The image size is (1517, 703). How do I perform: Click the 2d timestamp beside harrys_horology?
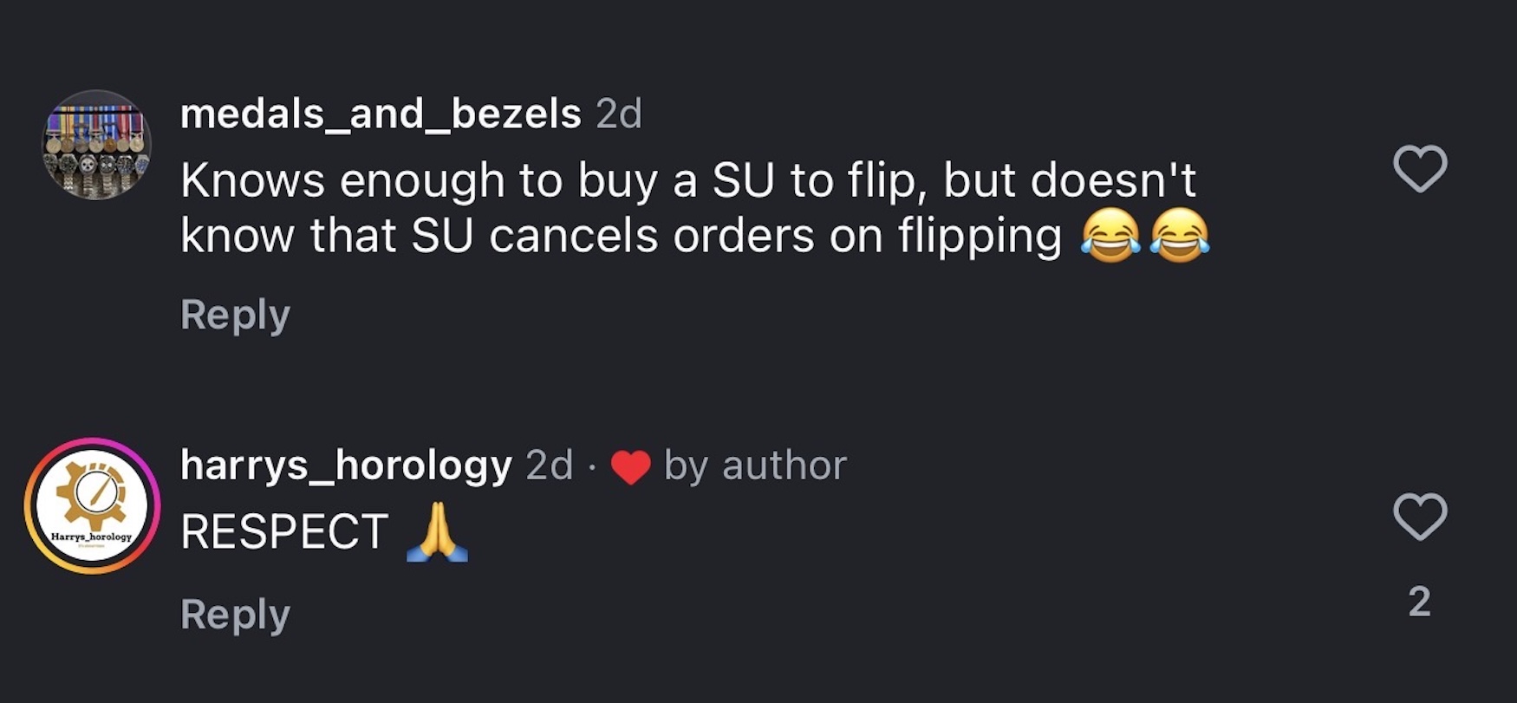pos(550,465)
